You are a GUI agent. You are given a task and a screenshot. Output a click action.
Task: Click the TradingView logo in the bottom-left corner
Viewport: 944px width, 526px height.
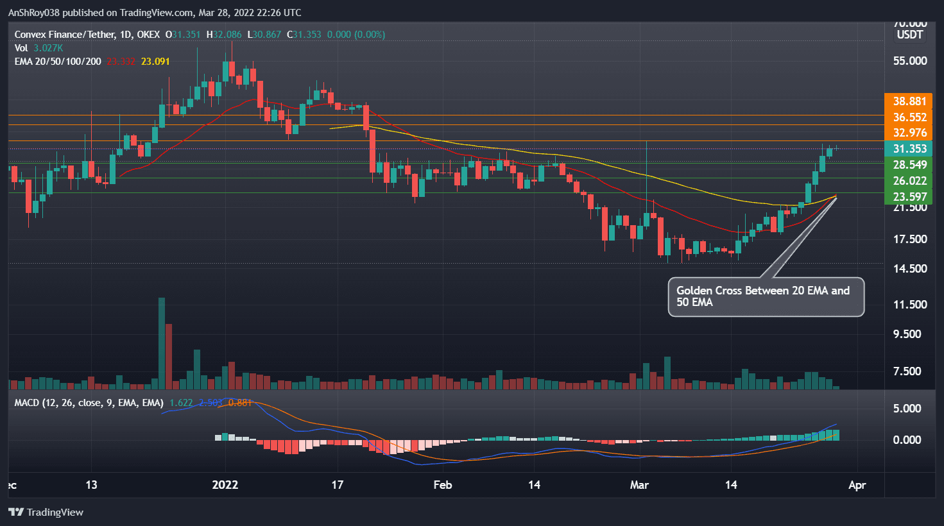click(x=45, y=512)
